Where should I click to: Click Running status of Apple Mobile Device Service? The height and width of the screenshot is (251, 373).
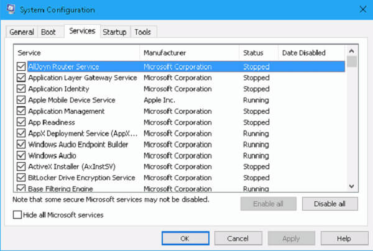[256, 100]
